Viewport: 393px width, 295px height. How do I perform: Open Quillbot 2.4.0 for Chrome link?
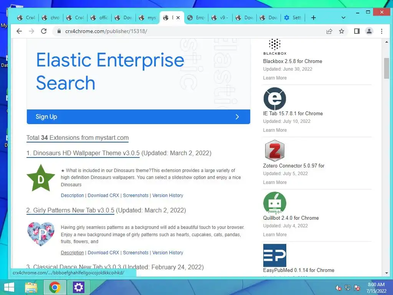coord(291,218)
